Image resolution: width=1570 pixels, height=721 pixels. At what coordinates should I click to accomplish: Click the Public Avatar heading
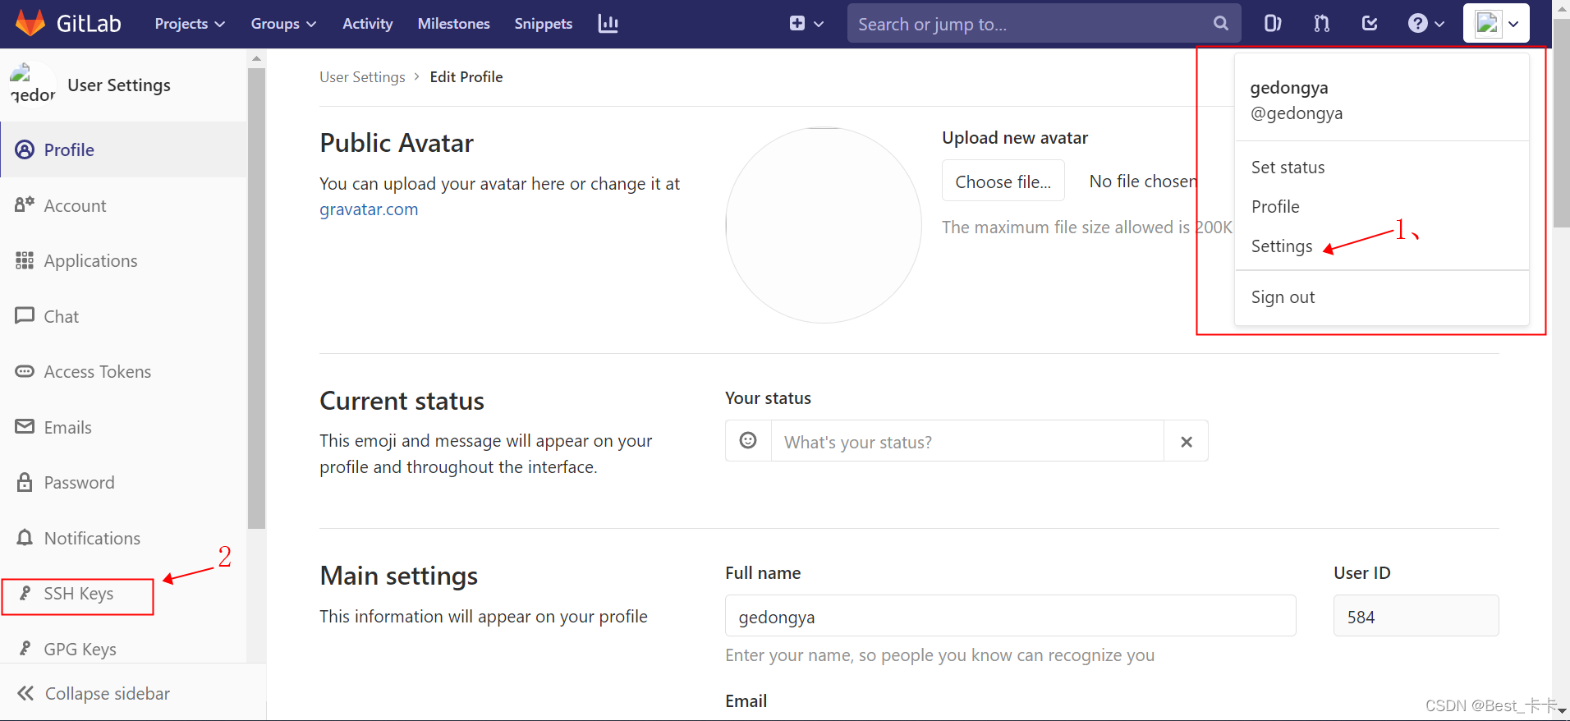(397, 143)
